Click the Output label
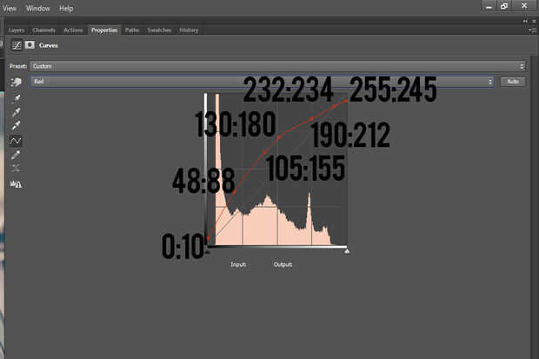 coord(283,264)
